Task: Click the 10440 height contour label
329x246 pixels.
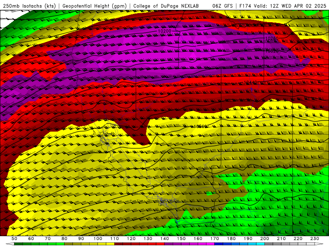Action: pyautogui.click(x=250, y=83)
